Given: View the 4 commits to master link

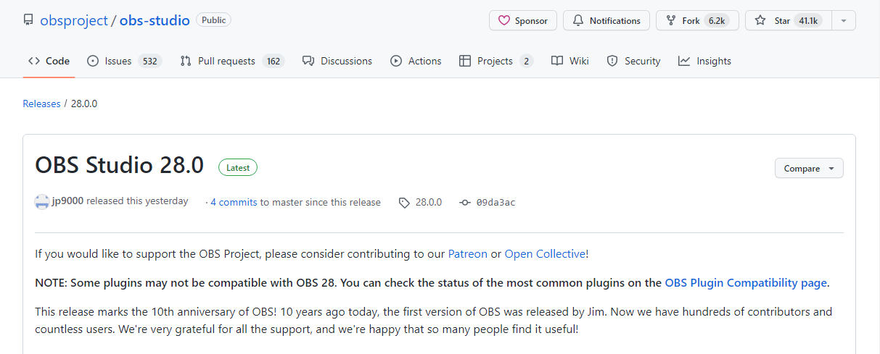Looking at the screenshot, I should (x=234, y=203).
